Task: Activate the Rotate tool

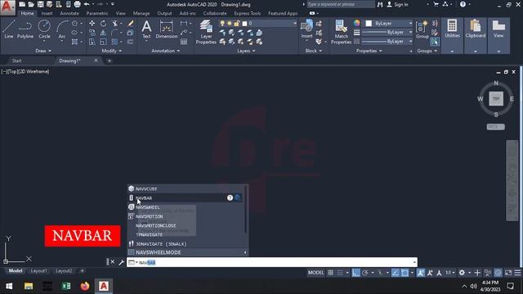Action: 104,24
